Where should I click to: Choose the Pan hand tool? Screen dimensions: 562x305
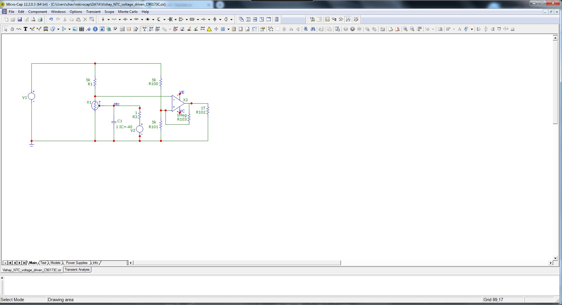coord(12,29)
